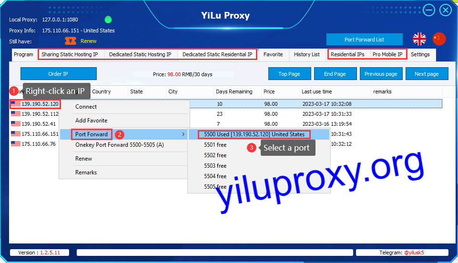The image size is (458, 263).
Task: Switch language to English via UK flag
Action: tap(419, 39)
